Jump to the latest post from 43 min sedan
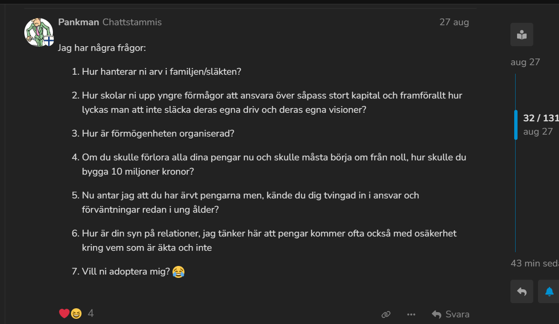Screen dimensions: 559x324 [535, 263]
